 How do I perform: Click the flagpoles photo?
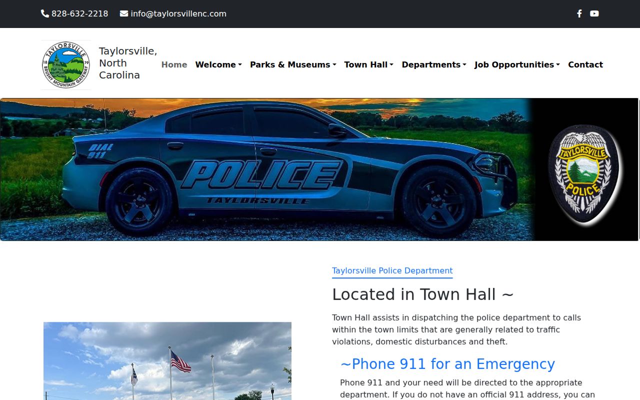click(167, 361)
